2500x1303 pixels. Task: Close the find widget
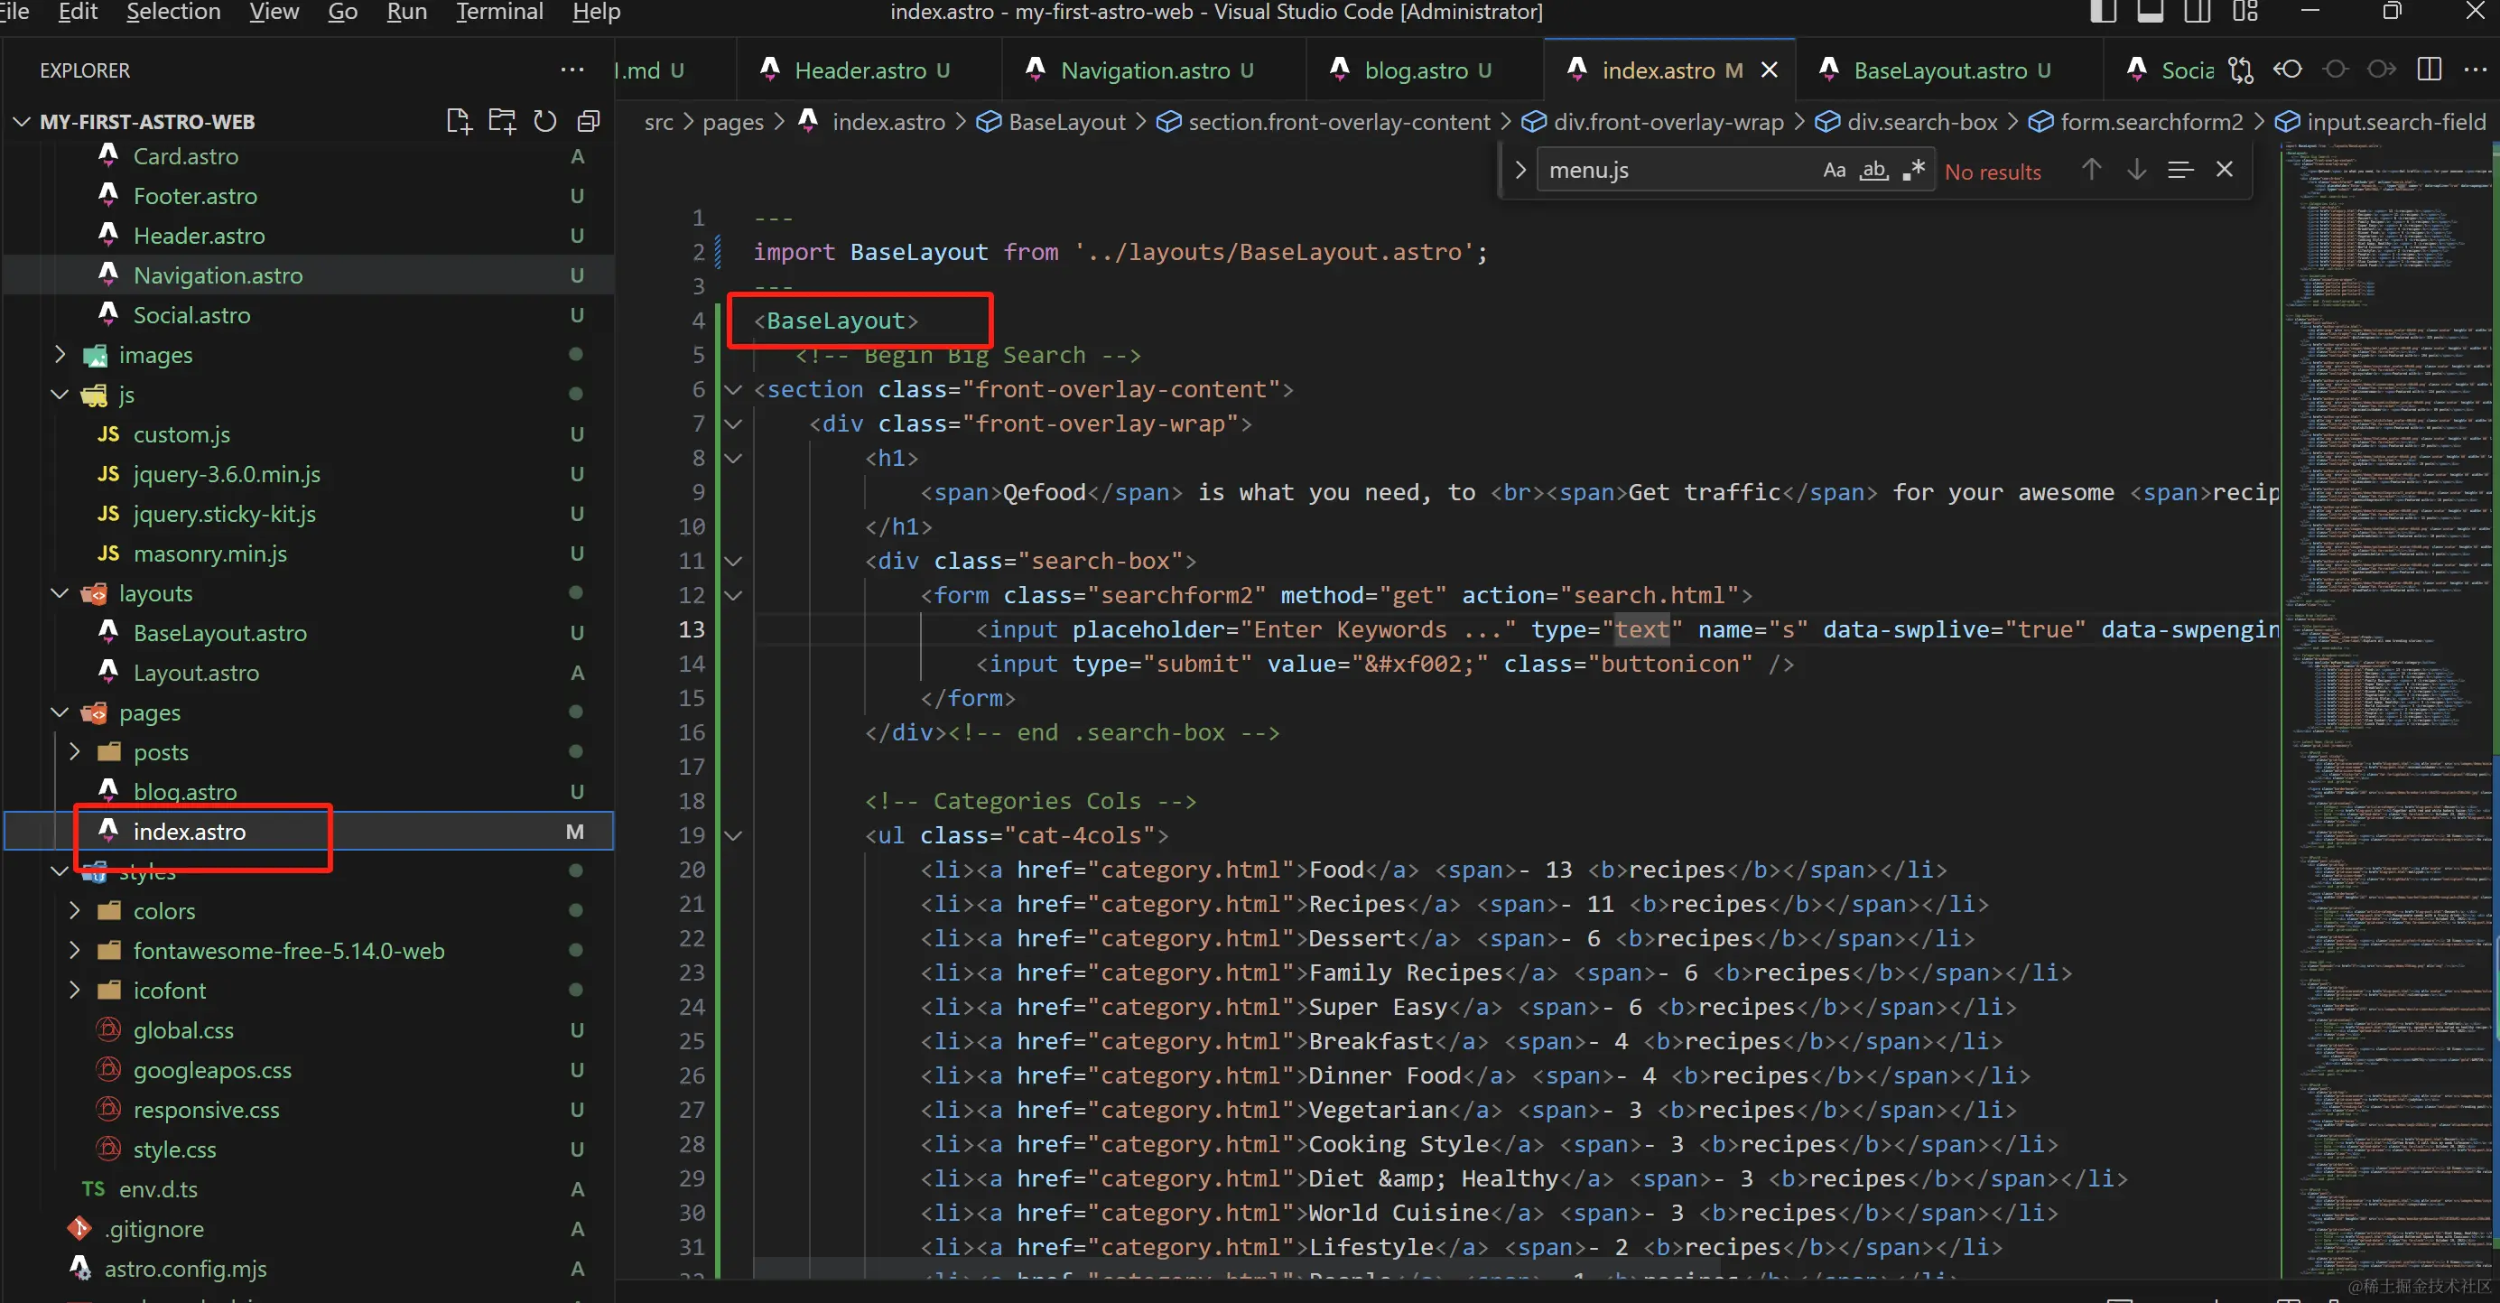click(x=2225, y=170)
